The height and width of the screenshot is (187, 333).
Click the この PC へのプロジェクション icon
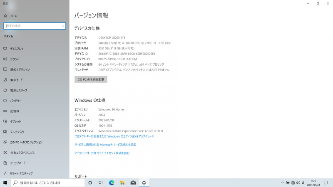(x=5, y=142)
